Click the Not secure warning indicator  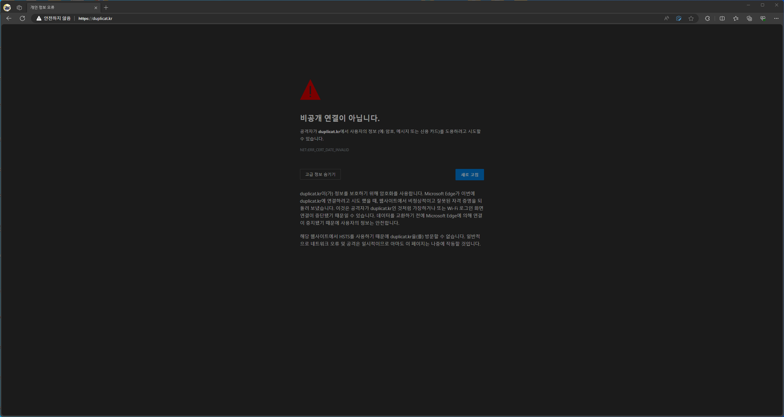coord(54,18)
